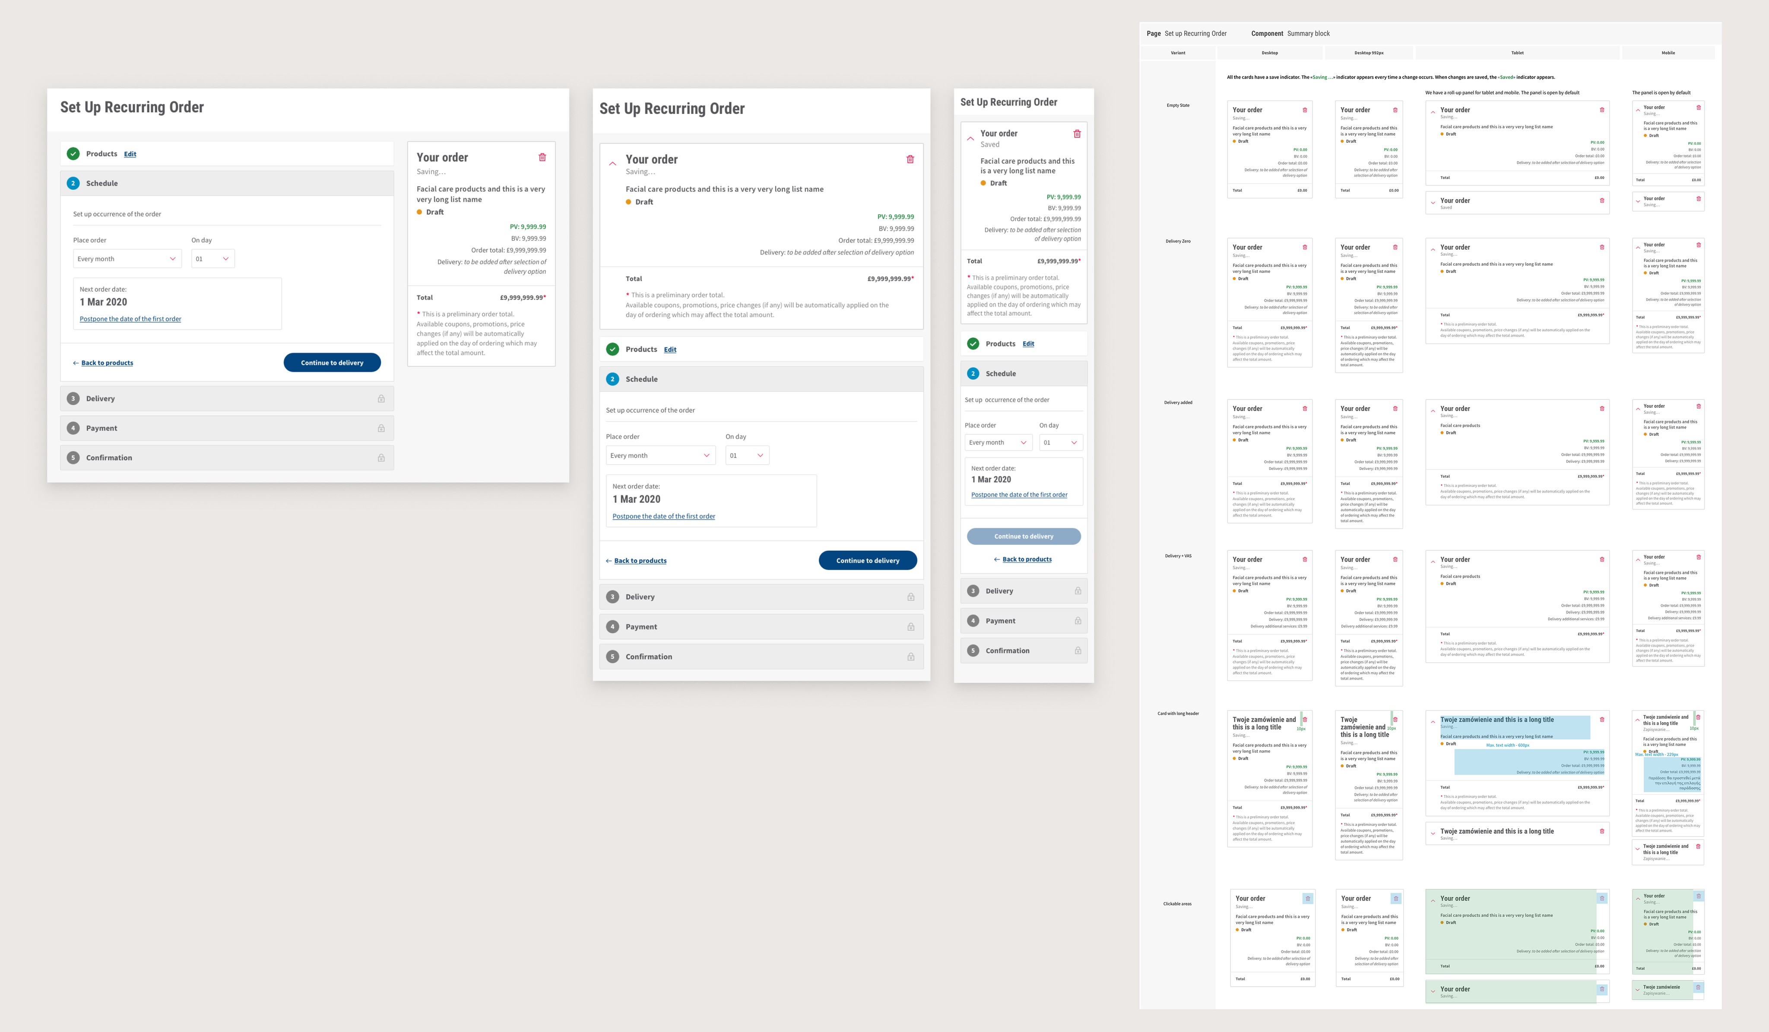Click lock icon on tablet Payment step

(910, 627)
